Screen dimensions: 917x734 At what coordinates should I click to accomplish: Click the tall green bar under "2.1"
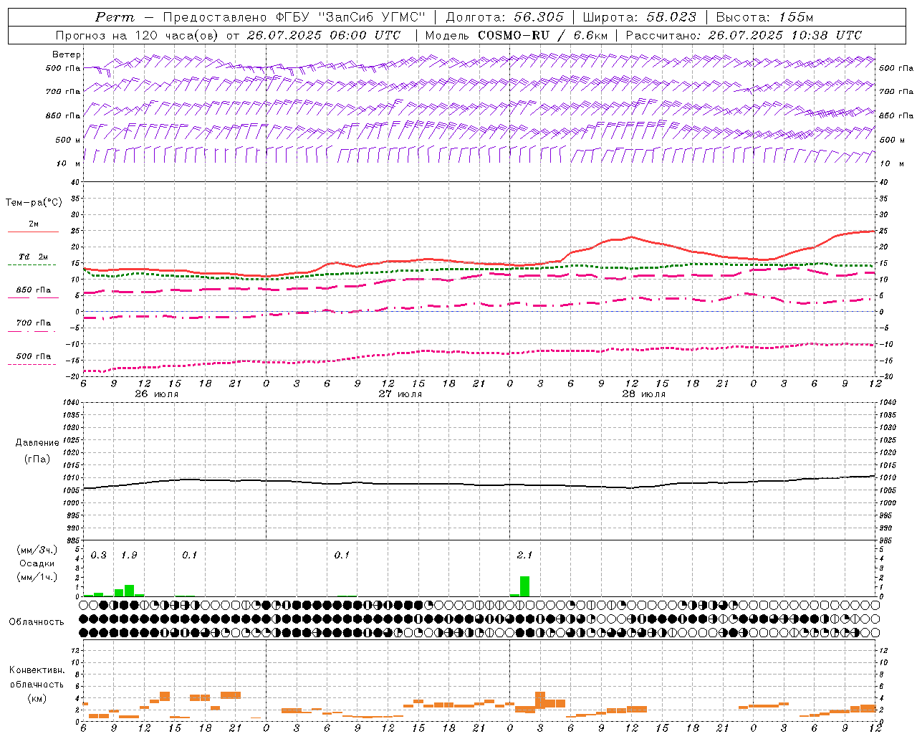point(525,586)
